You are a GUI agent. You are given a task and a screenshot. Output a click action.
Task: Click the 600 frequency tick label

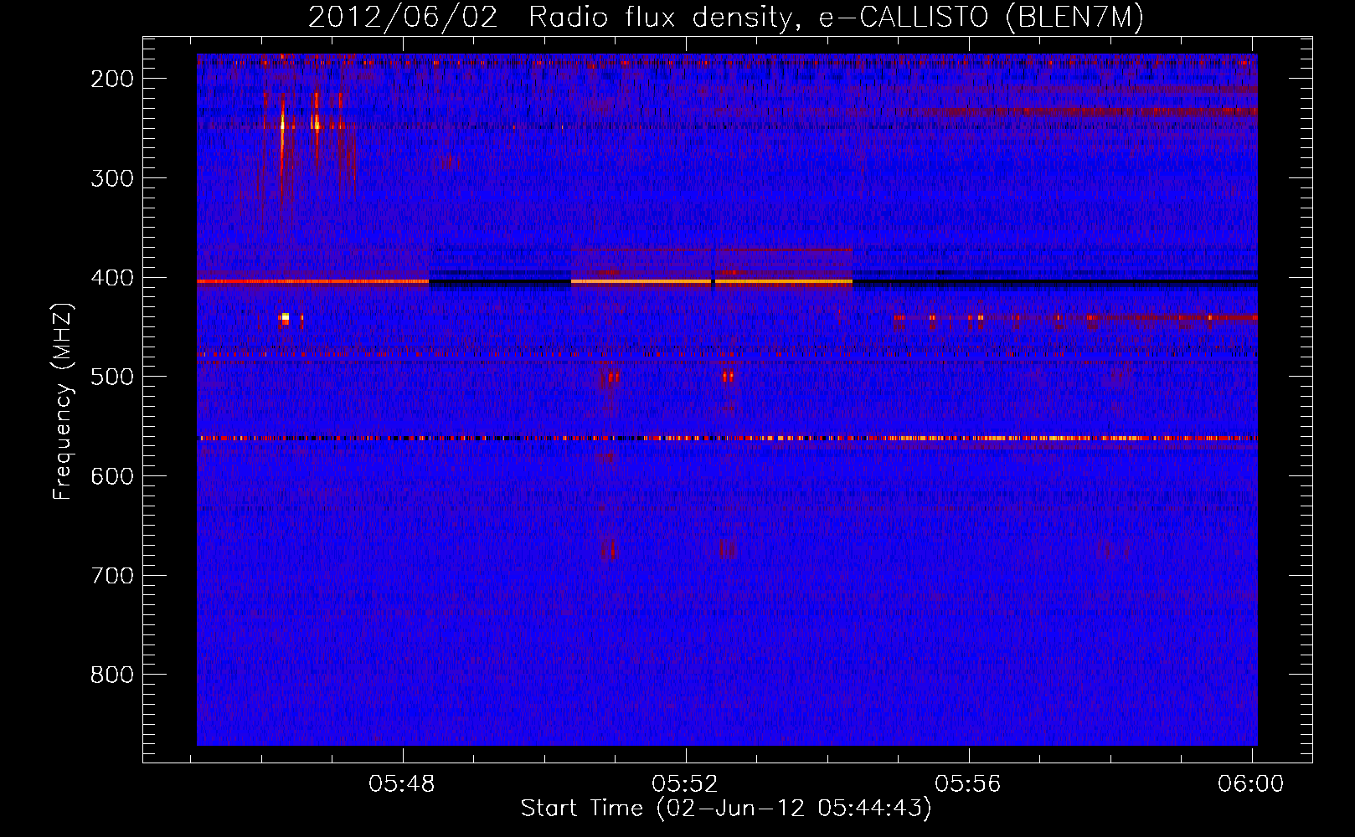(112, 476)
